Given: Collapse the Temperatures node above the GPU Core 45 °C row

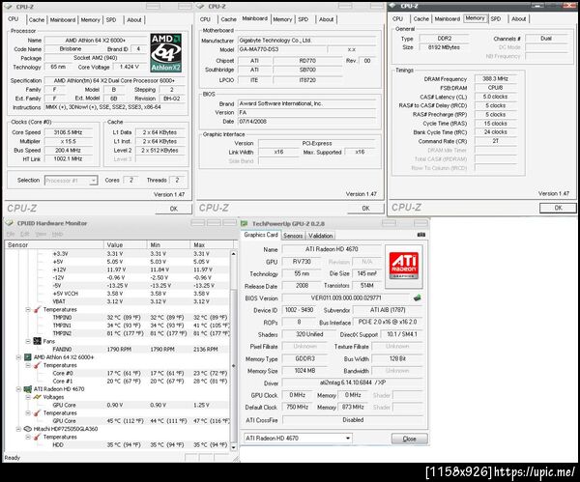Looking at the screenshot, I should [x=28, y=412].
